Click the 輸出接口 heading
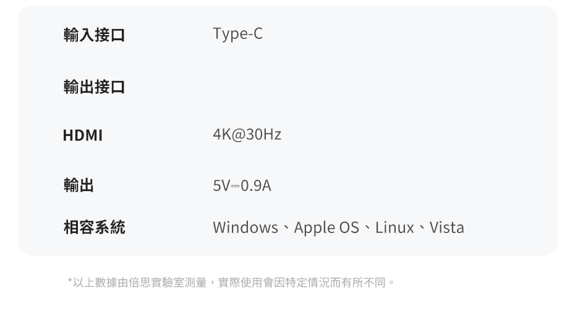This screenshot has height=314, width=575. click(94, 87)
